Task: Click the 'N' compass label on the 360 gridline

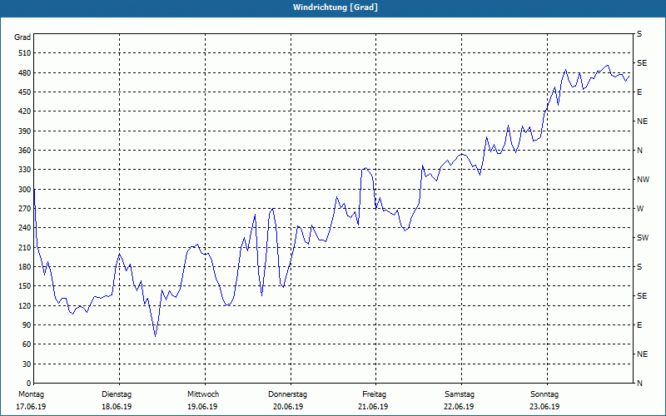Action: [x=639, y=151]
